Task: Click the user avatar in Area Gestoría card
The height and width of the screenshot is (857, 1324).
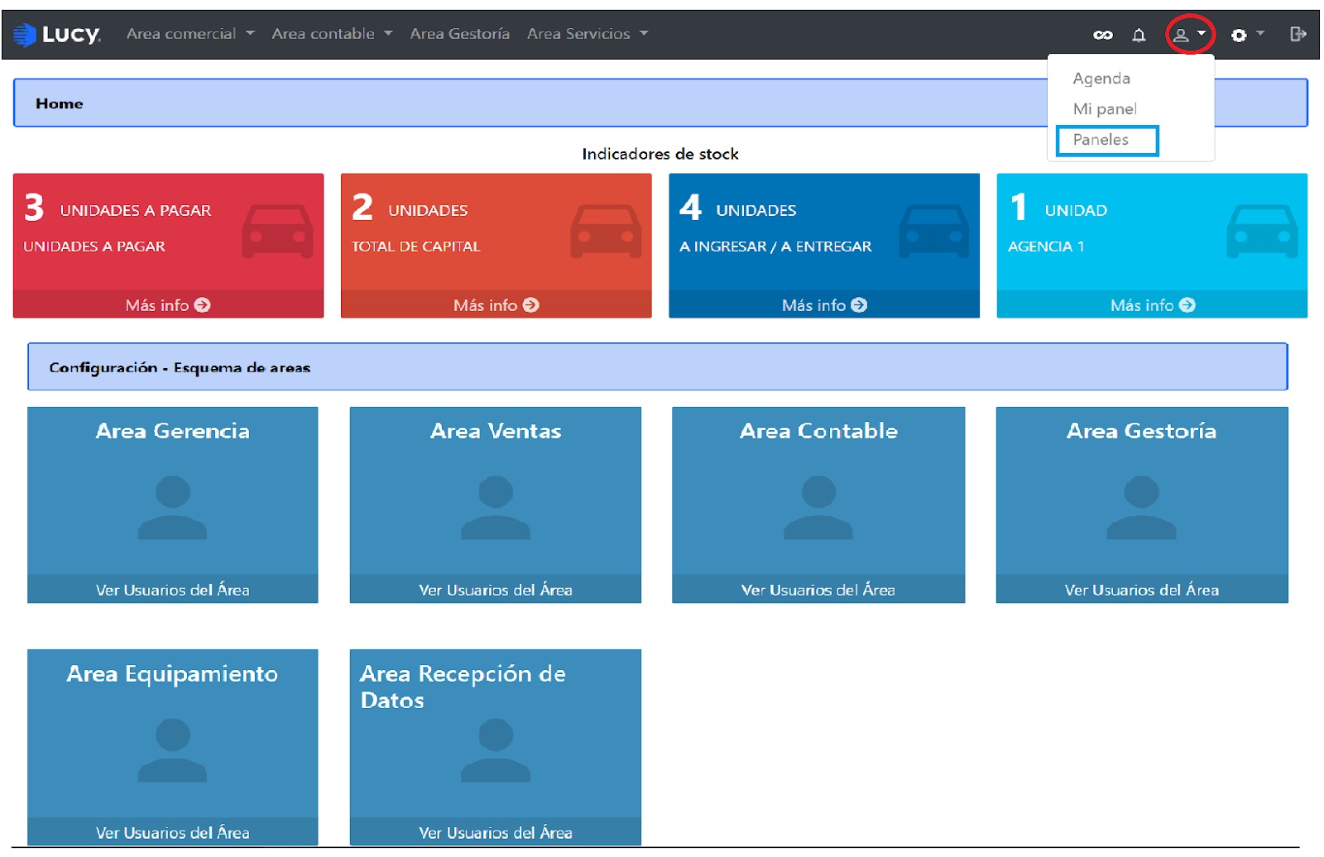Action: click(x=1141, y=507)
